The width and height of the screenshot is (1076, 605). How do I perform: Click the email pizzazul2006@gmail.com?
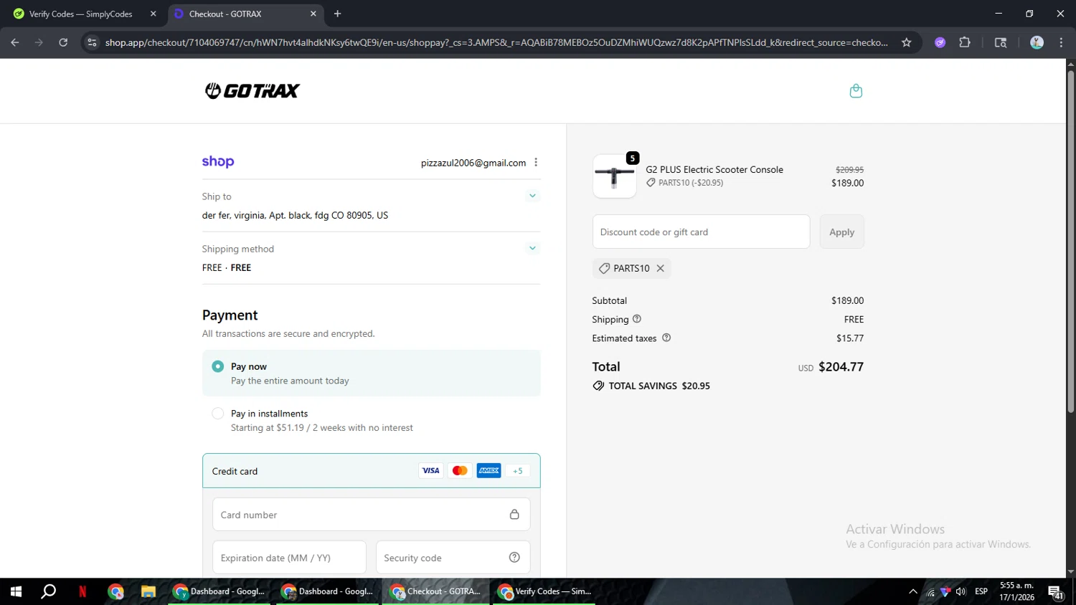pyautogui.click(x=473, y=163)
